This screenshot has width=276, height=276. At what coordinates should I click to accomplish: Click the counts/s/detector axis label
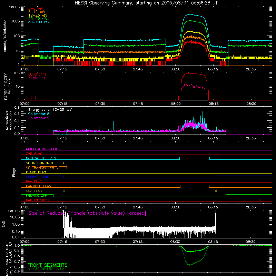click(x=5, y=36)
